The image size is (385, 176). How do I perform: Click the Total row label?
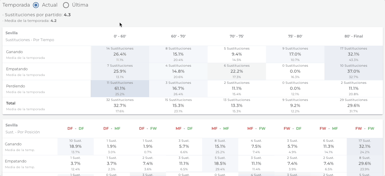11,103
